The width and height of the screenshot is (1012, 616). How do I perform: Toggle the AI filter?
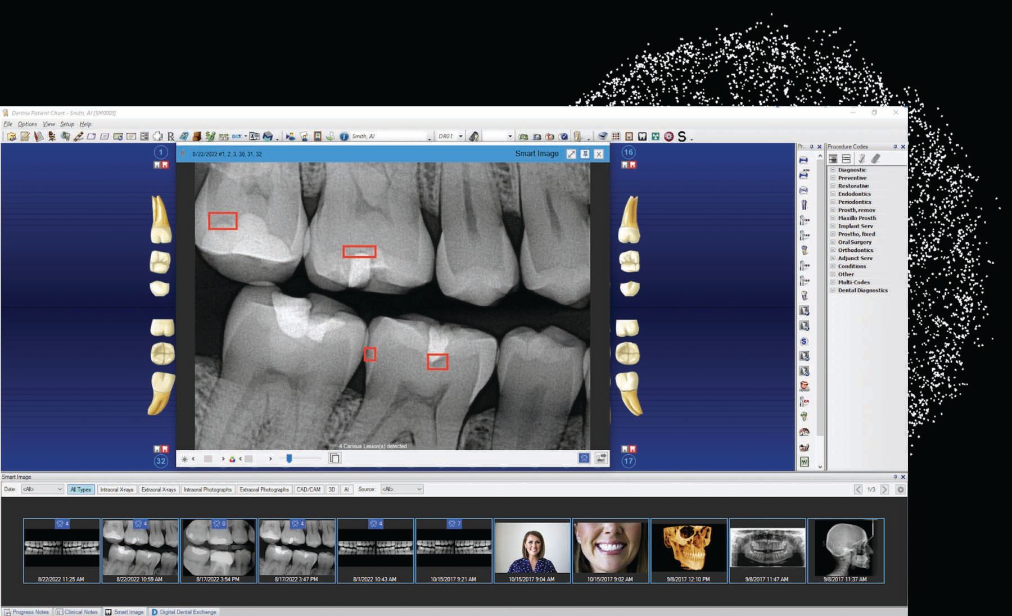(346, 490)
